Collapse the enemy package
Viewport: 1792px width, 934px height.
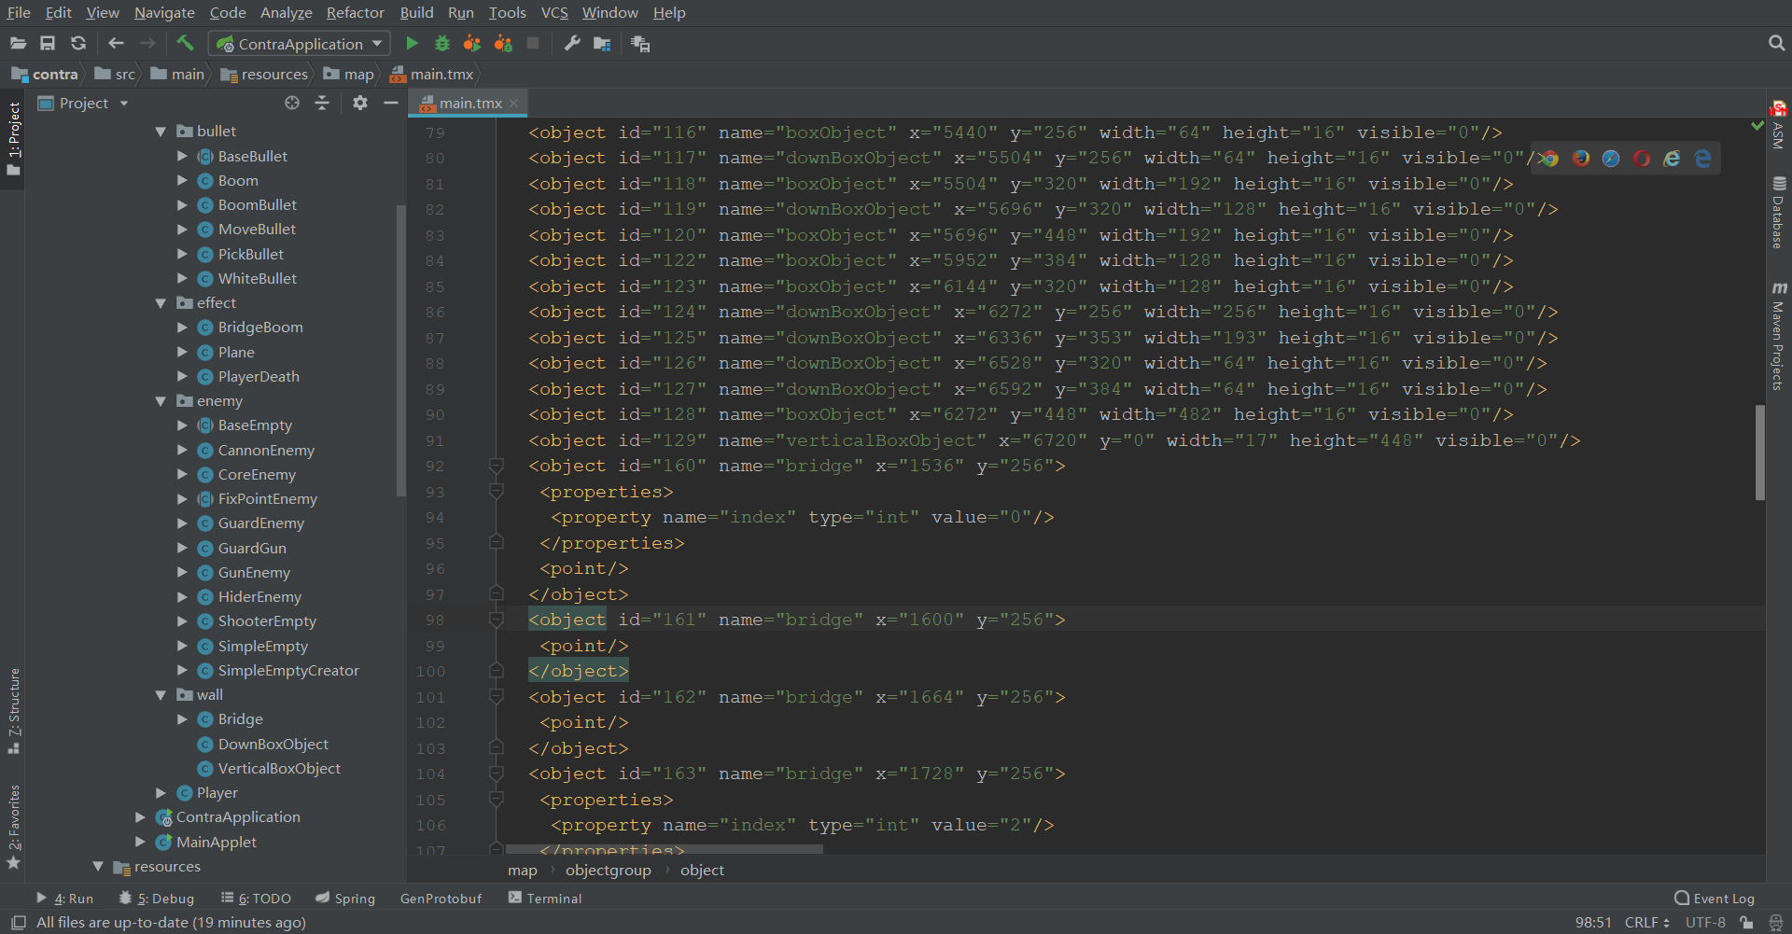pyautogui.click(x=161, y=401)
